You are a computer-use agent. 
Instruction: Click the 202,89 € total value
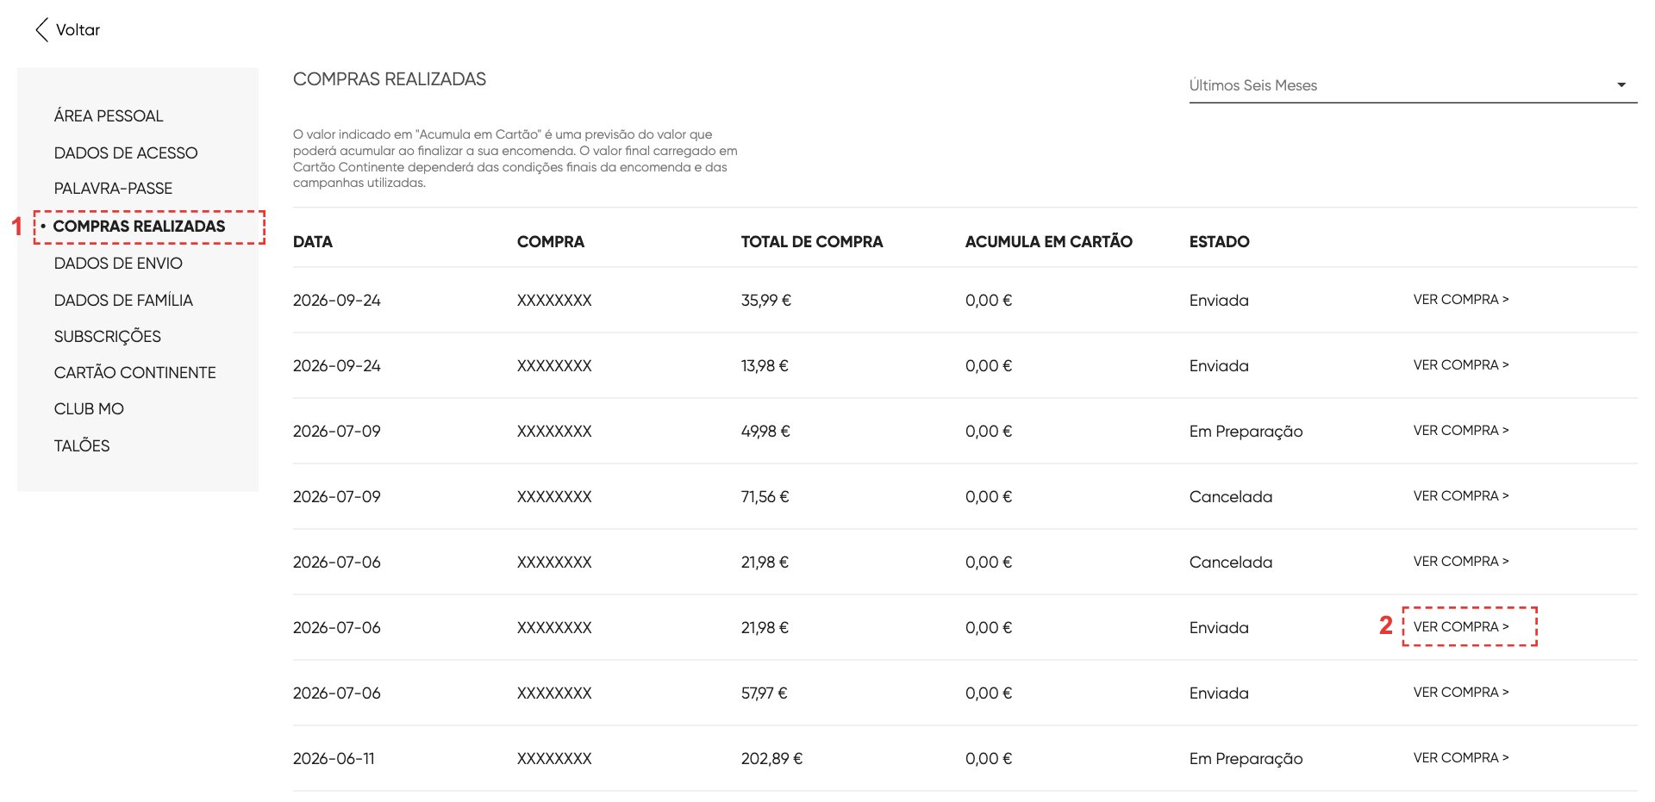pos(771,759)
